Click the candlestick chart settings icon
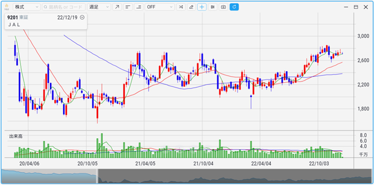 [212, 7]
